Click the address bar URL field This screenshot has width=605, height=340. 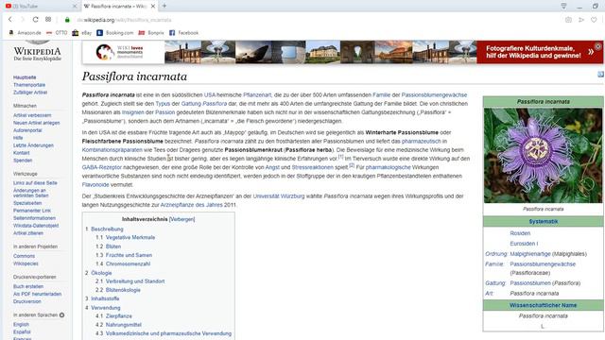tap(309, 20)
